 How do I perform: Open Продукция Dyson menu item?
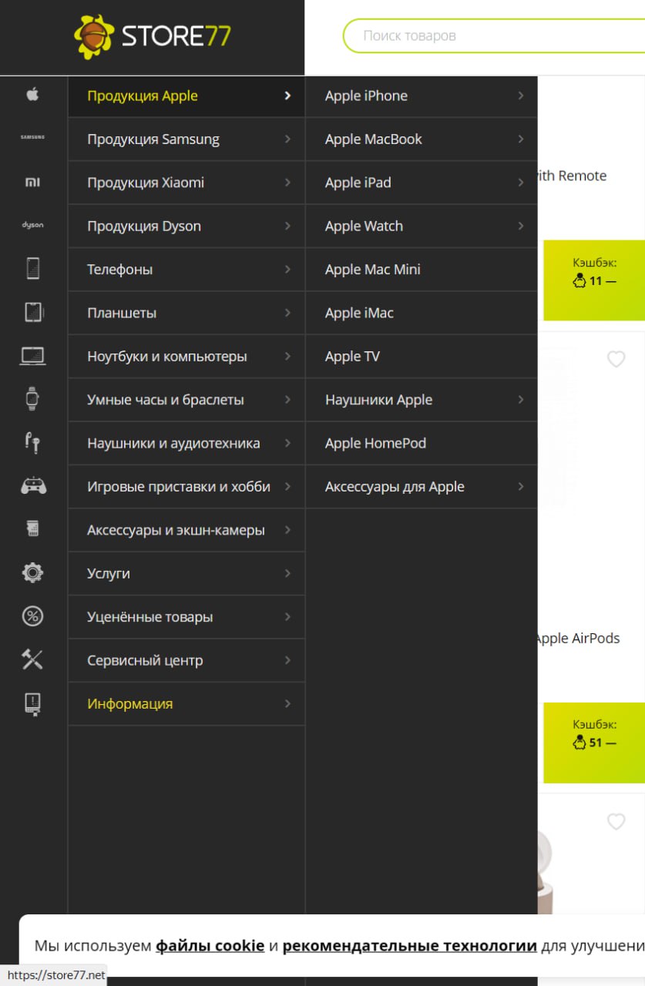click(x=186, y=226)
